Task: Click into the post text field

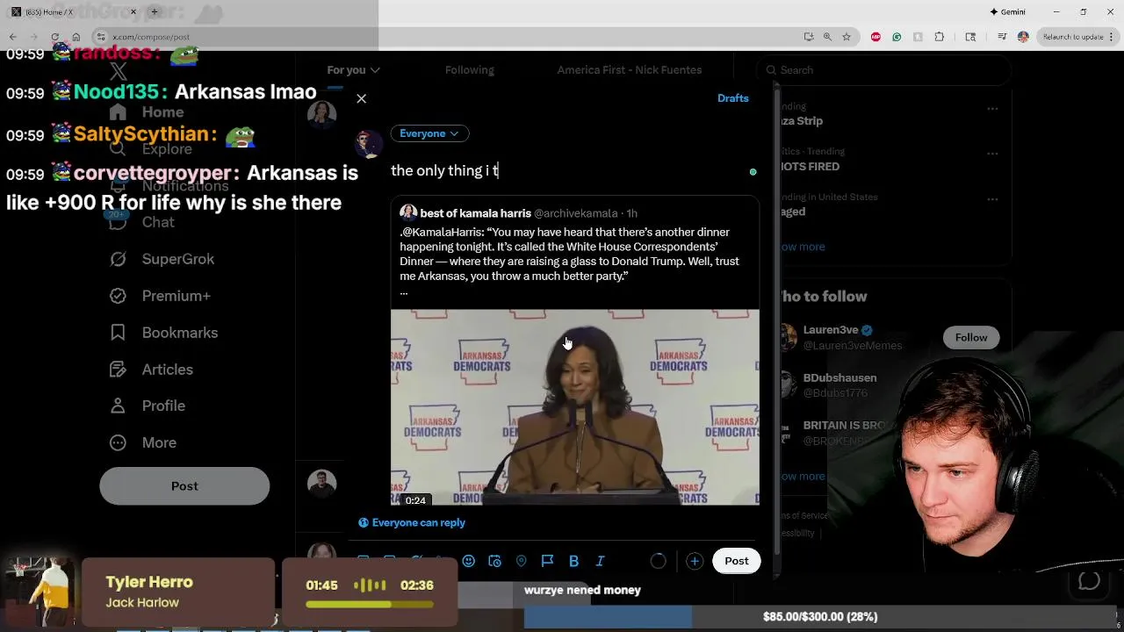Action: (566, 170)
